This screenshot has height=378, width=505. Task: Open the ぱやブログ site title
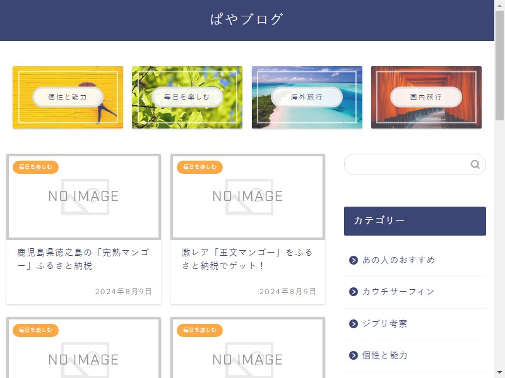coord(247,20)
